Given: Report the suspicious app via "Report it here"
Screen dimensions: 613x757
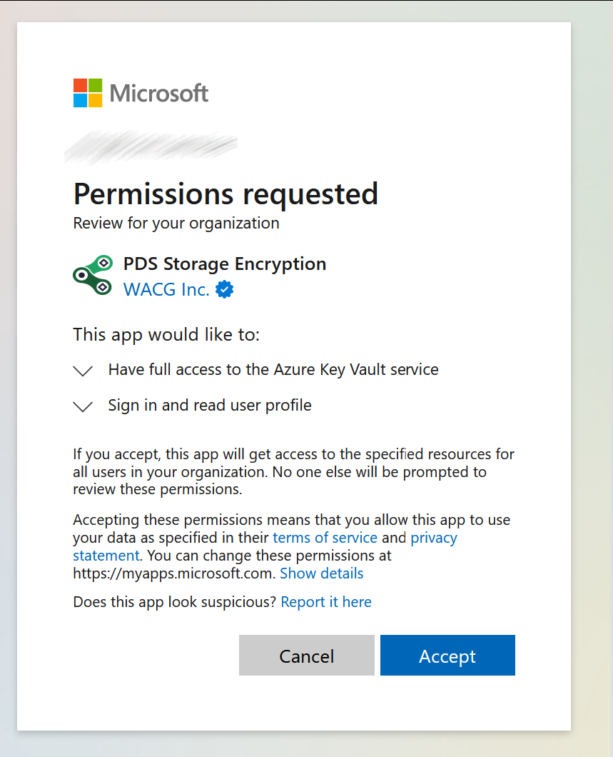Looking at the screenshot, I should [x=325, y=601].
